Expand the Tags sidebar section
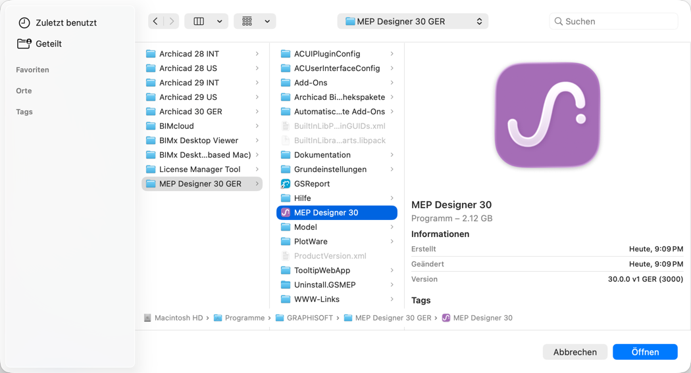 (24, 112)
